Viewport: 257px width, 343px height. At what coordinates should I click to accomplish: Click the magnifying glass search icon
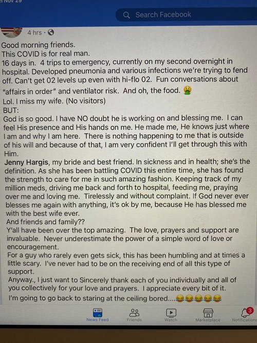pos(126,15)
